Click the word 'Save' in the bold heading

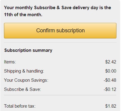[x=67, y=8]
